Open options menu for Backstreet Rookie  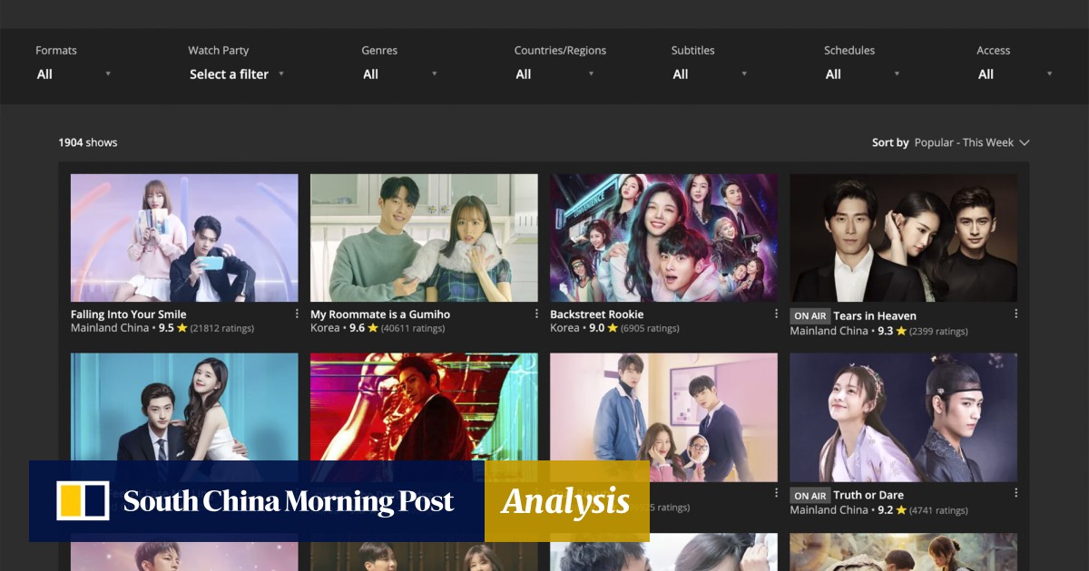776,314
